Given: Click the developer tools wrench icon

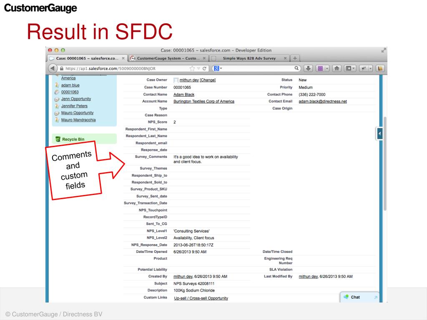Looking at the screenshot, I should (x=364, y=69).
